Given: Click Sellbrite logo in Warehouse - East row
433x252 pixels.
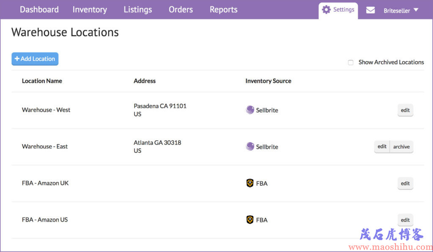Looking at the screenshot, I should coord(250,146).
